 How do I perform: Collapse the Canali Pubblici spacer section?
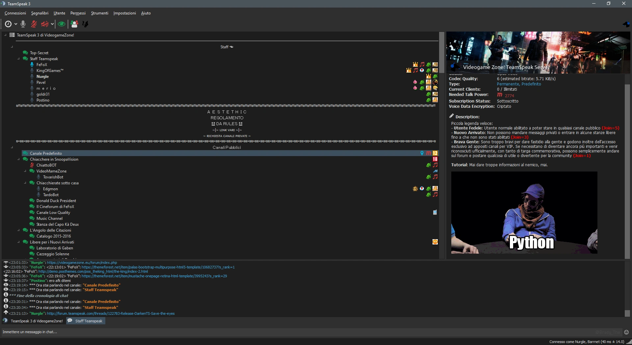(12, 147)
